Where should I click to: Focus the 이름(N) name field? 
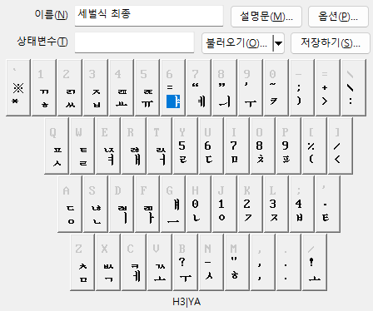(149, 16)
